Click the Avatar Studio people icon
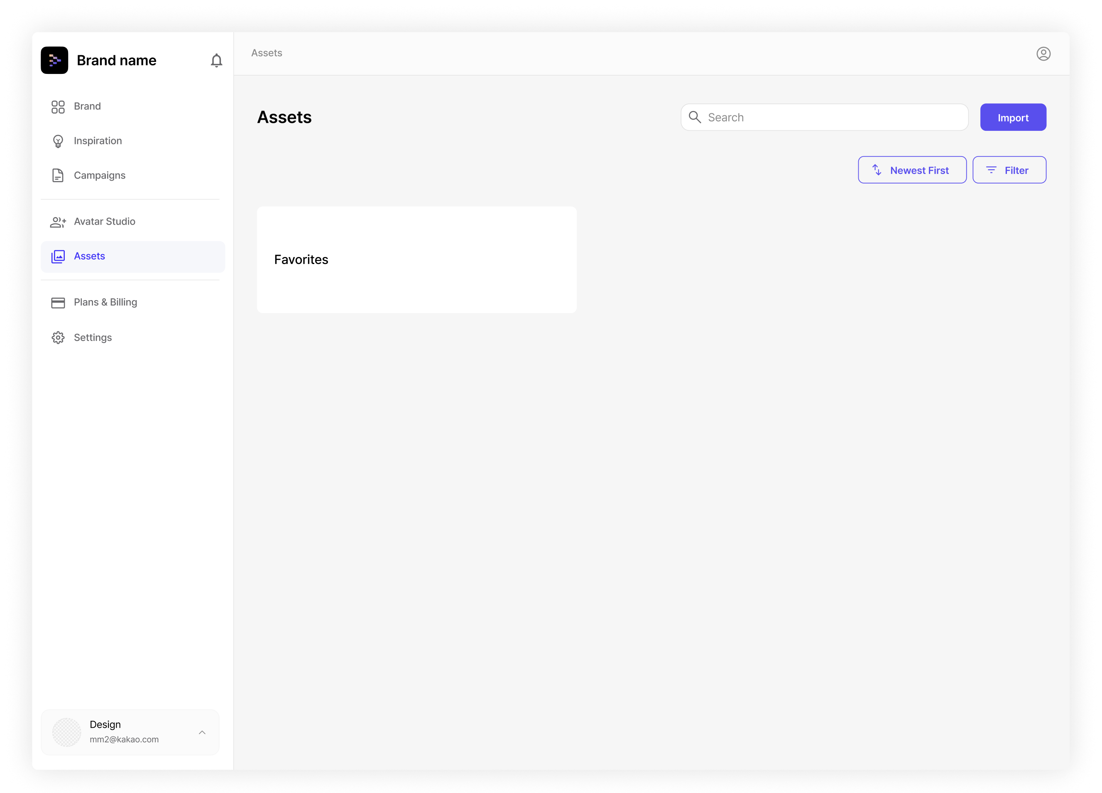This screenshot has height=793, width=1102. pos(58,222)
